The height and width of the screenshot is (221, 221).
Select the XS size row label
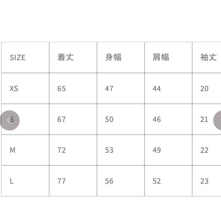point(14,88)
